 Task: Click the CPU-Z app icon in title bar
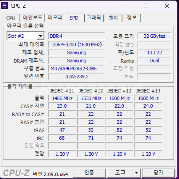(5, 6)
